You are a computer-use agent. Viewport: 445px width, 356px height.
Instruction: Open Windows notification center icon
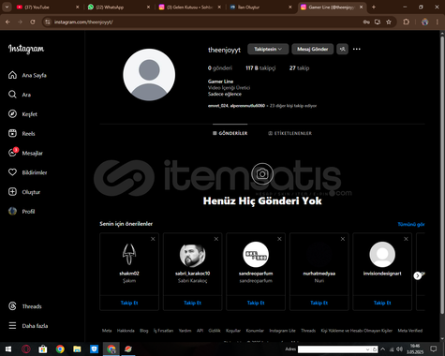(434, 349)
